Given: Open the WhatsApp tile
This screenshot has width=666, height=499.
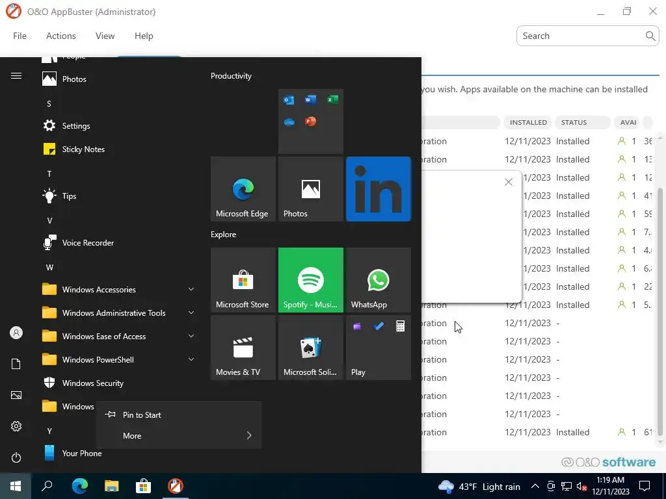Looking at the screenshot, I should pyautogui.click(x=379, y=280).
